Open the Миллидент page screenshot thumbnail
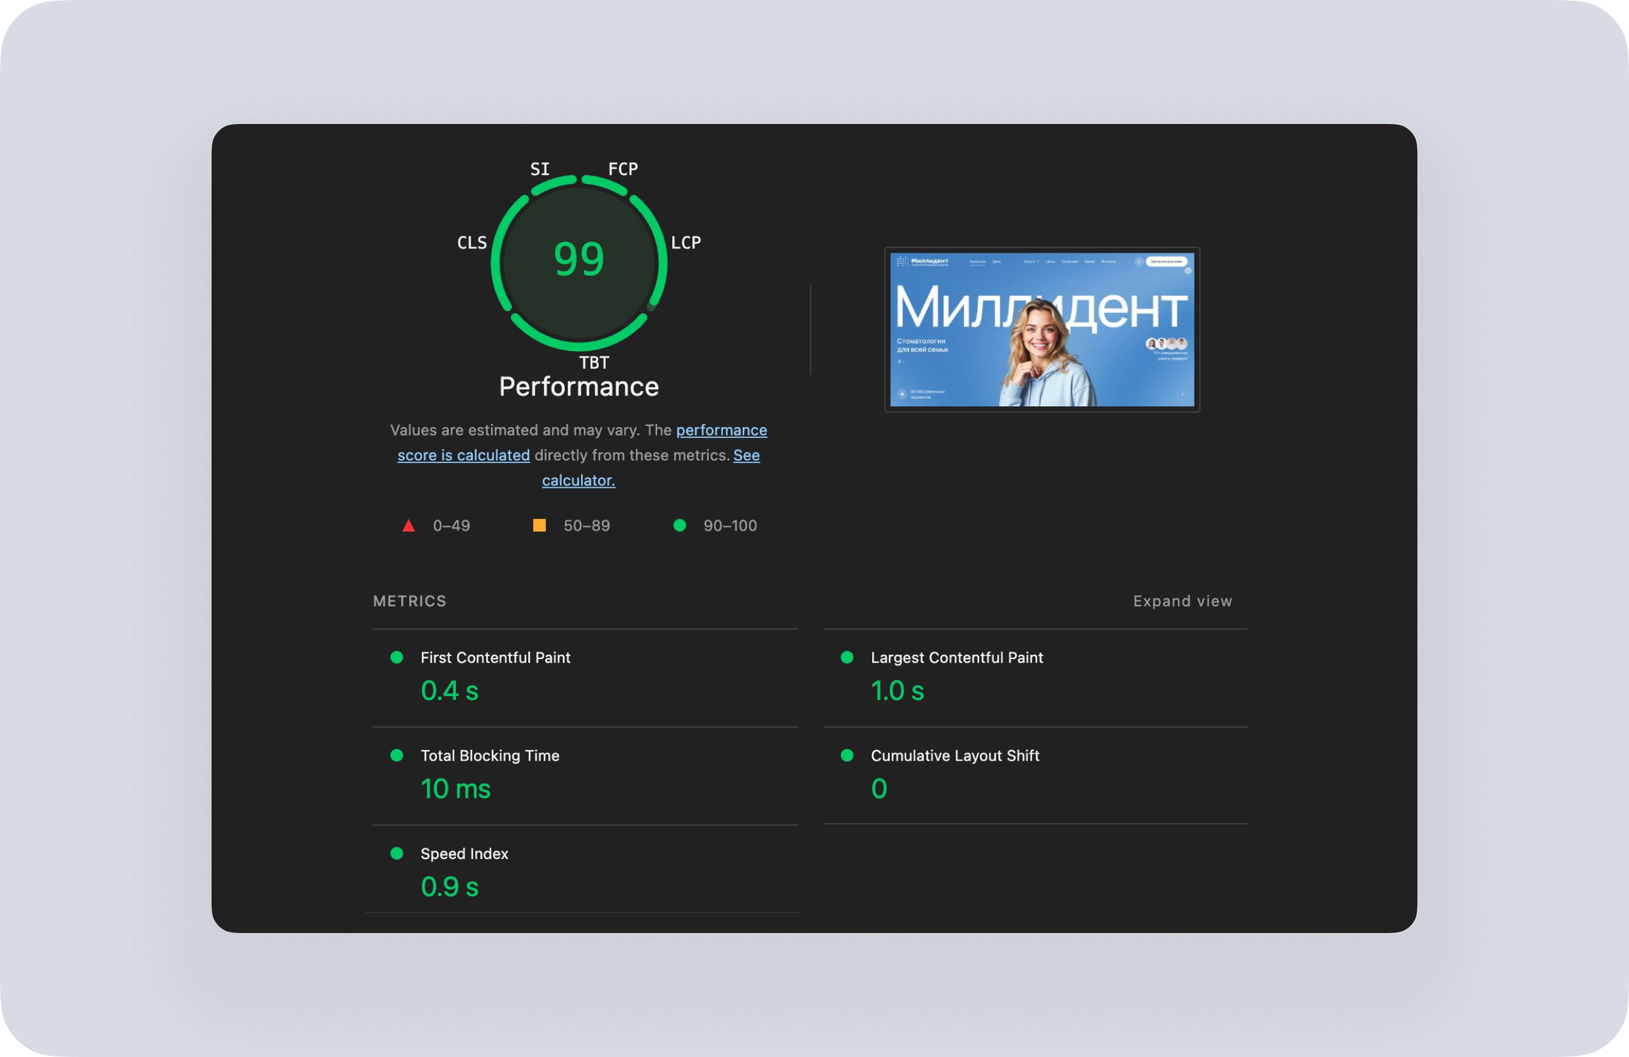1629x1057 pixels. pyautogui.click(x=1042, y=330)
